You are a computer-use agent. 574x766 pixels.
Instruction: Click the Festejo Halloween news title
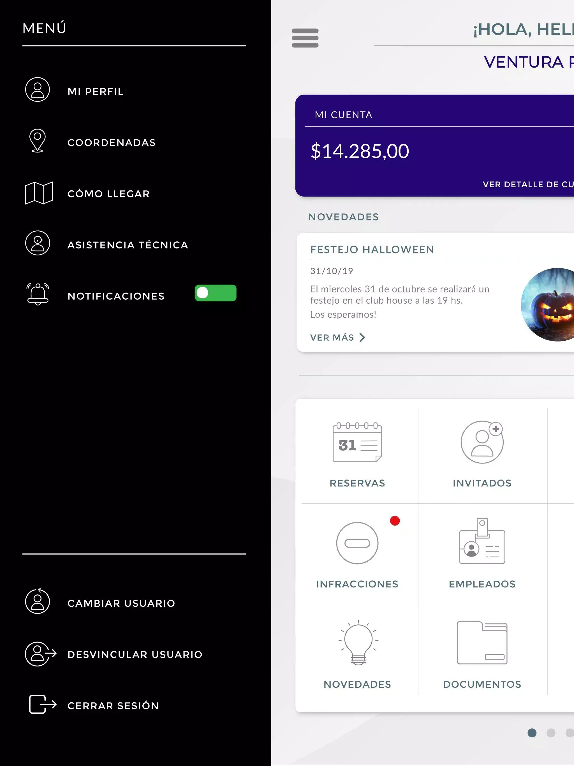click(372, 249)
